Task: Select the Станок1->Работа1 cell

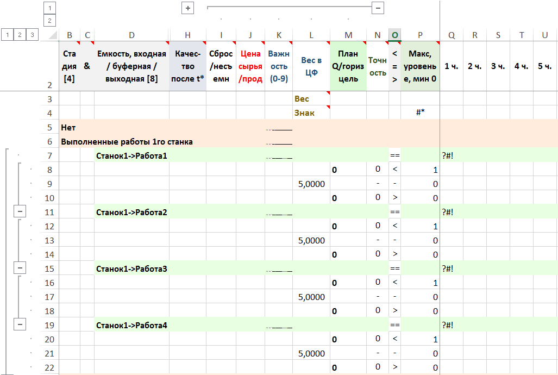Action: click(131, 156)
